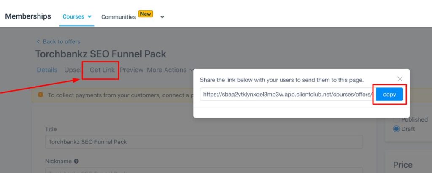The image size is (432, 173).
Task: Go to Back to offers link
Action: point(62,41)
